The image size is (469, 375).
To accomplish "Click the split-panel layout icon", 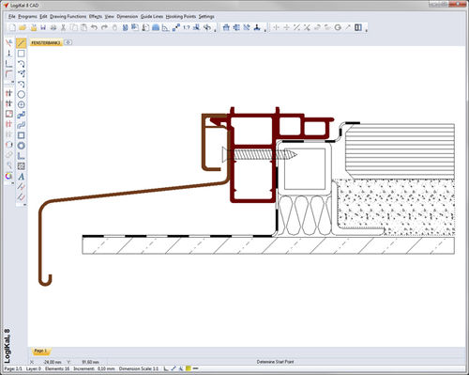I will pos(358,27).
